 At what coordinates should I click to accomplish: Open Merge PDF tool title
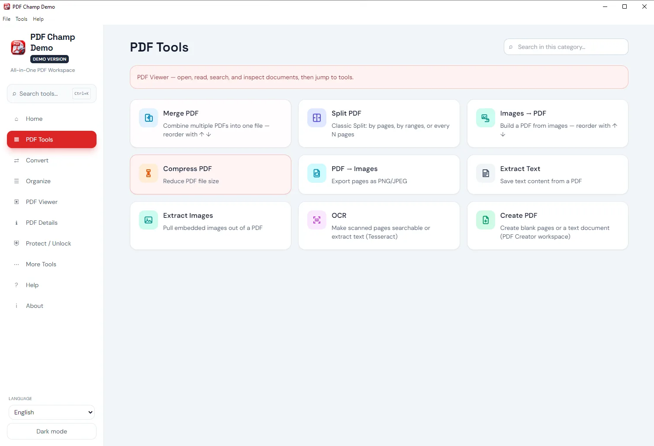[x=181, y=113]
